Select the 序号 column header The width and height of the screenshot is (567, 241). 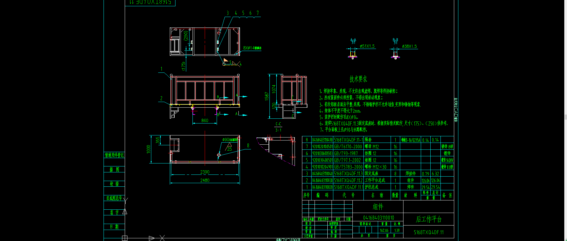click(306, 195)
